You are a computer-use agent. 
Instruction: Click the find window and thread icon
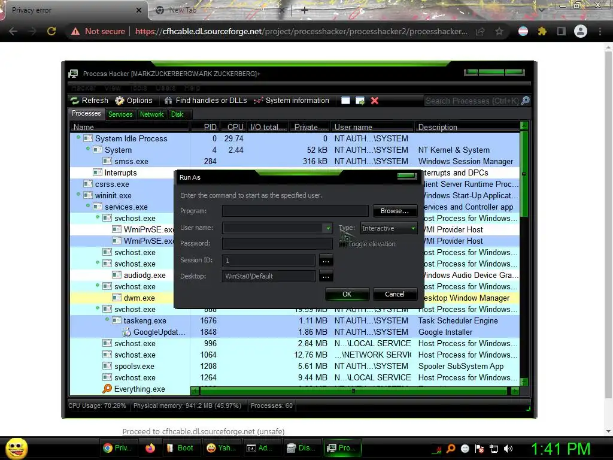point(360,101)
